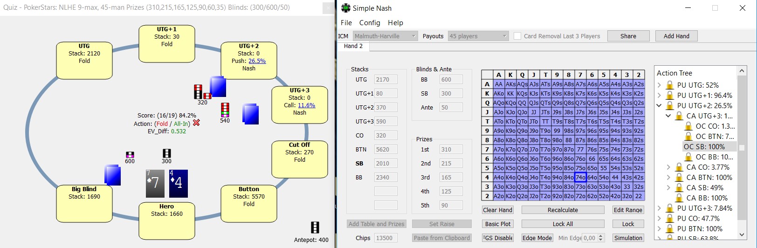
Task: Click the 320 chip stack on the table
Action: (202, 92)
